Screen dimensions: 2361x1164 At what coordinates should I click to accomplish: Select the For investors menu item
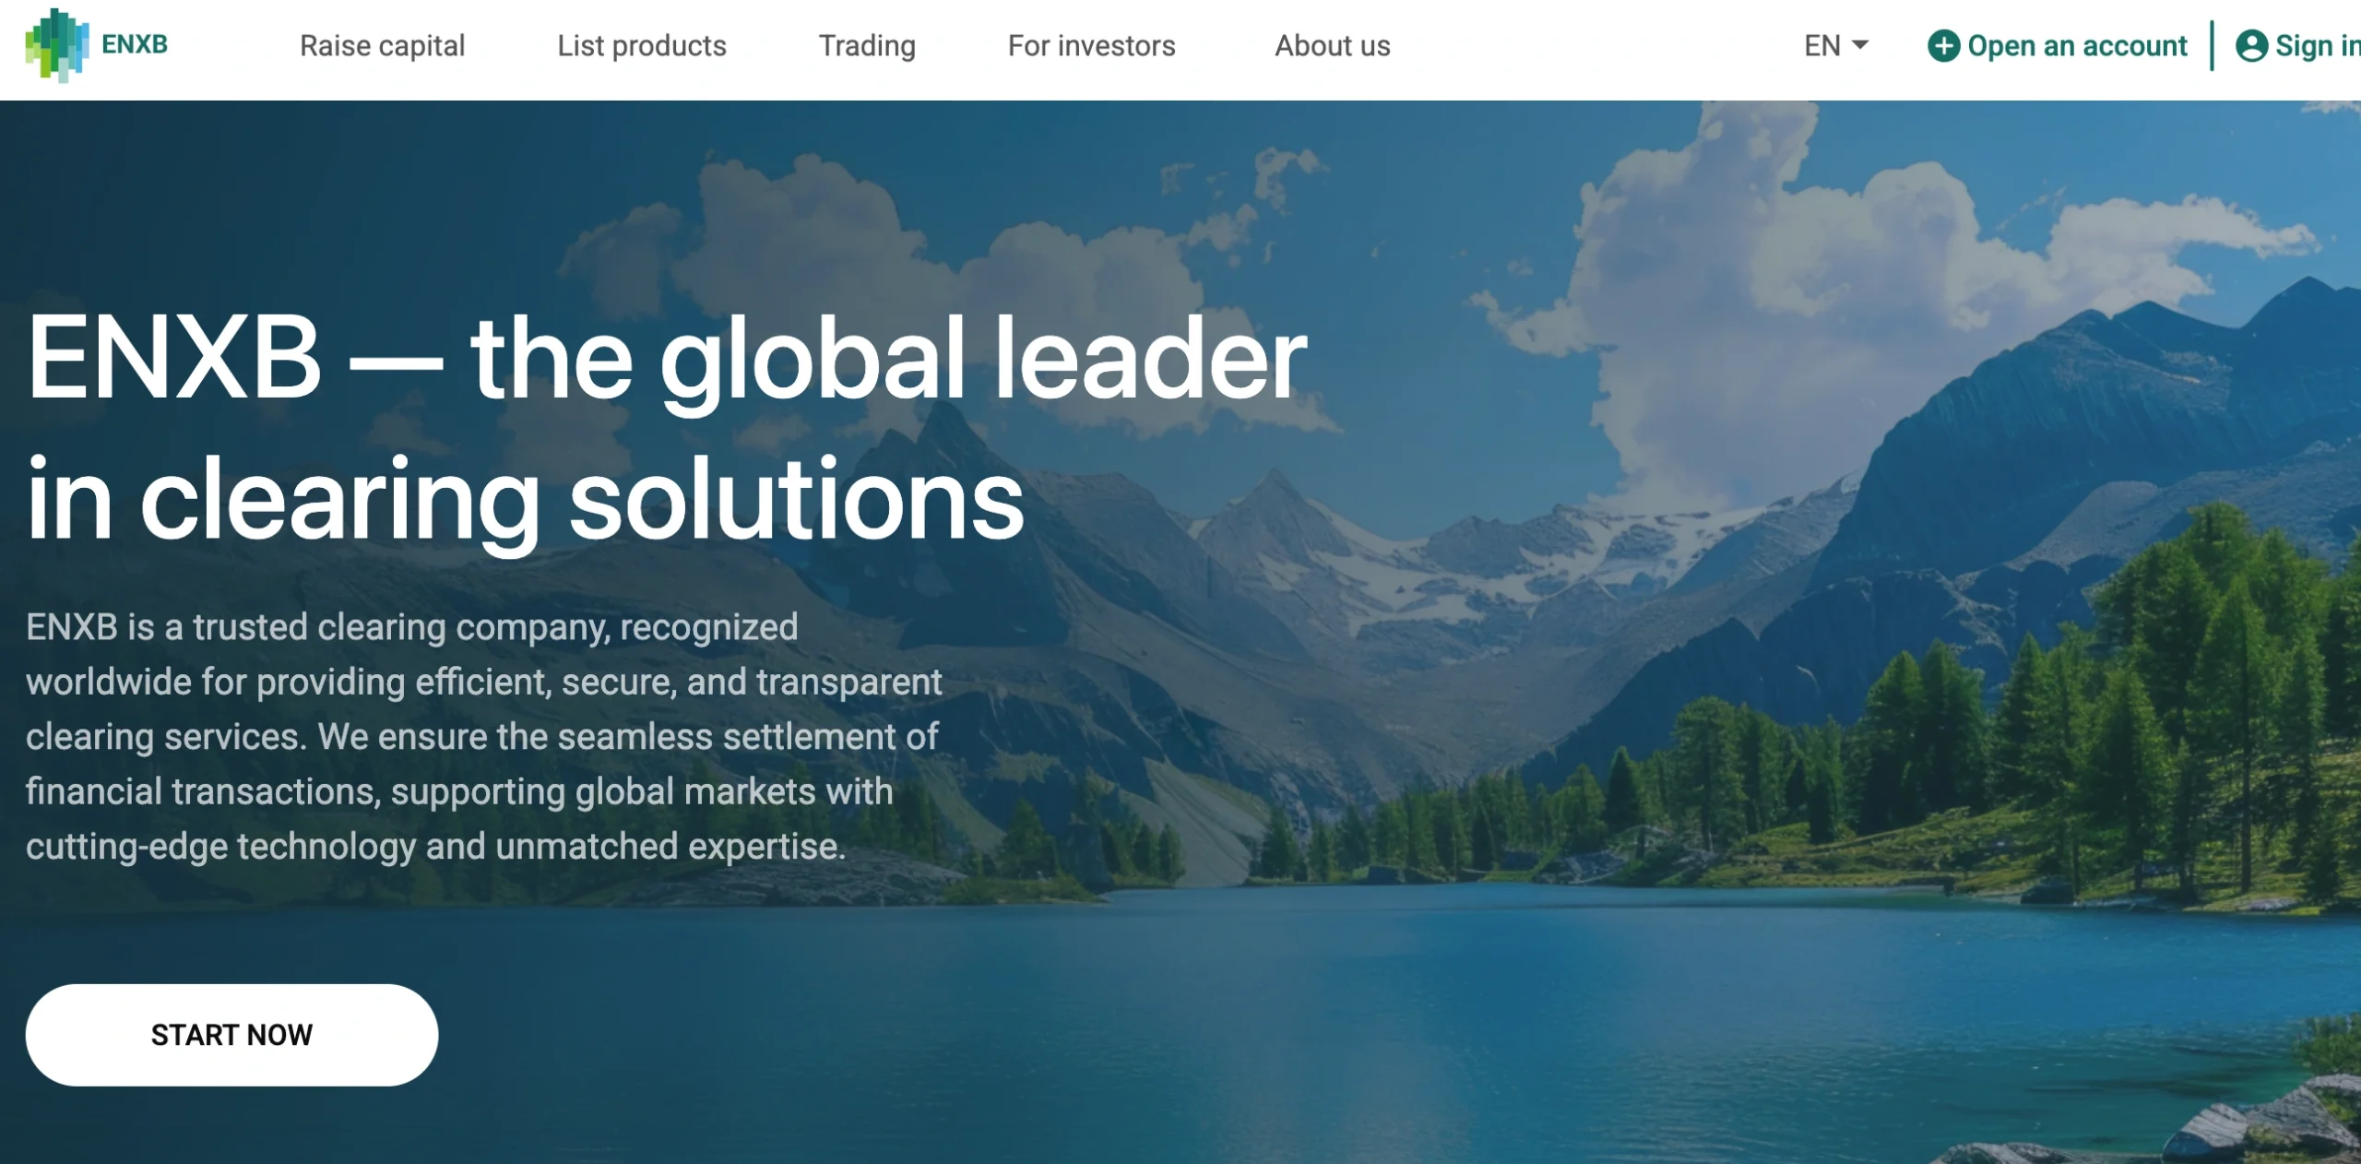pyautogui.click(x=1091, y=46)
